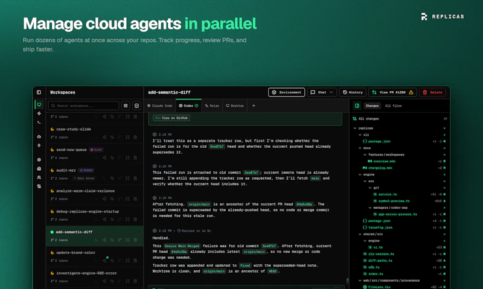Collapse the features/workspaces folder

point(365,154)
